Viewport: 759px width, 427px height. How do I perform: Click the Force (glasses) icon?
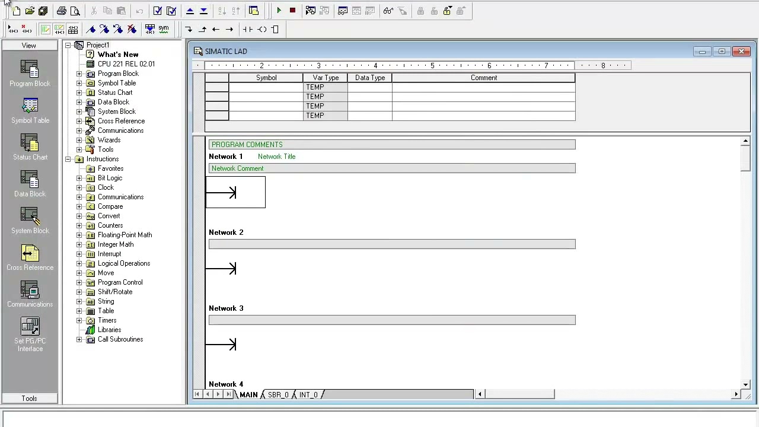pyautogui.click(x=388, y=11)
